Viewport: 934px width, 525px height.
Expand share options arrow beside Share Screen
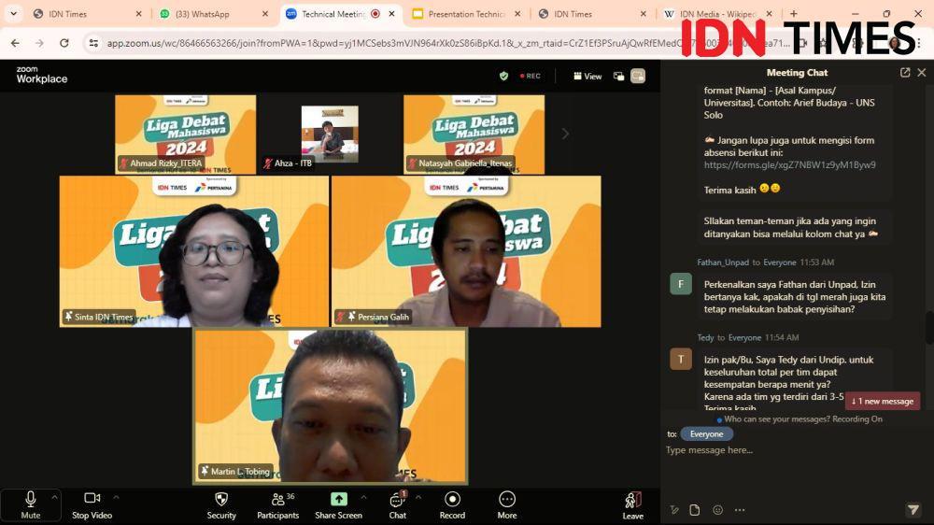pos(363,496)
